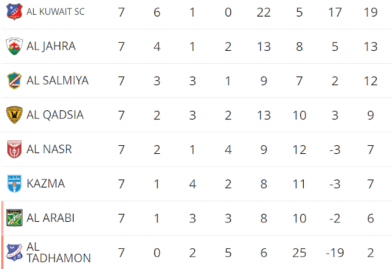Click Al Kuwait SC's 22 goals scored

(264, 12)
